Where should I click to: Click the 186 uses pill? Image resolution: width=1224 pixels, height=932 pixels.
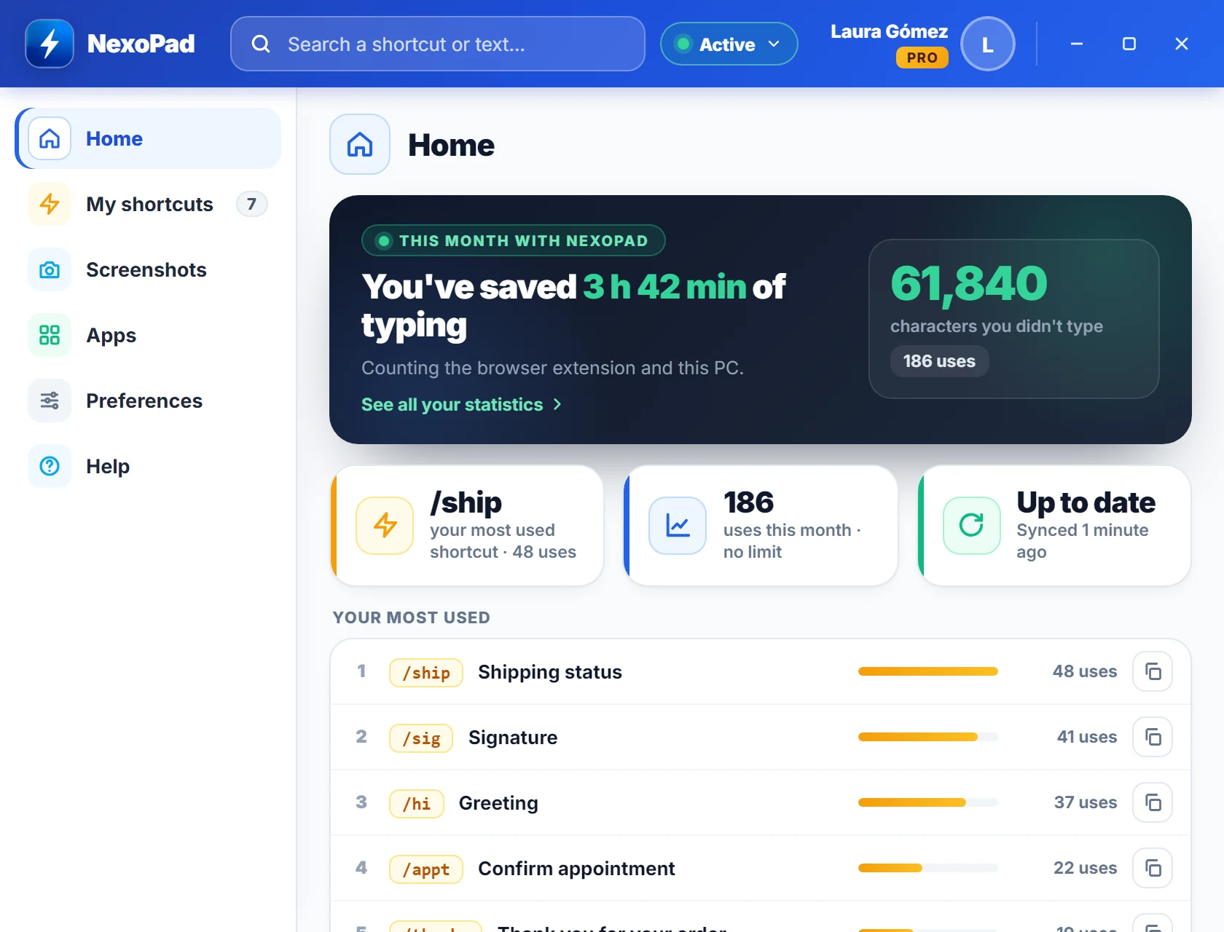coord(939,361)
